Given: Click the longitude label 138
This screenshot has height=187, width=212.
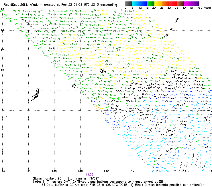Looking at the screenshot, I should pyautogui.click(x=80, y=171).
